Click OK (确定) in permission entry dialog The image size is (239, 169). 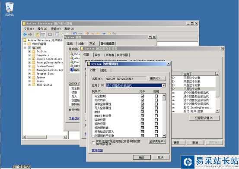point(142,157)
